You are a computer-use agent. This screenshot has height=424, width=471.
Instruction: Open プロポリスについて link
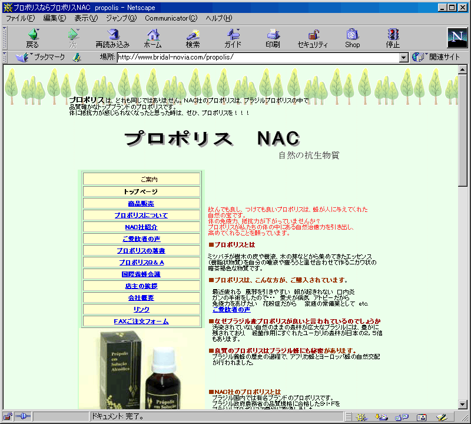141,215
